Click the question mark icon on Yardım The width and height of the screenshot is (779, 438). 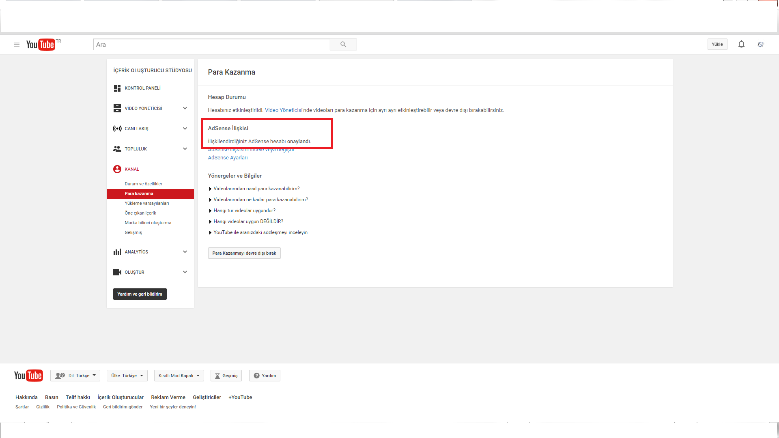point(256,376)
